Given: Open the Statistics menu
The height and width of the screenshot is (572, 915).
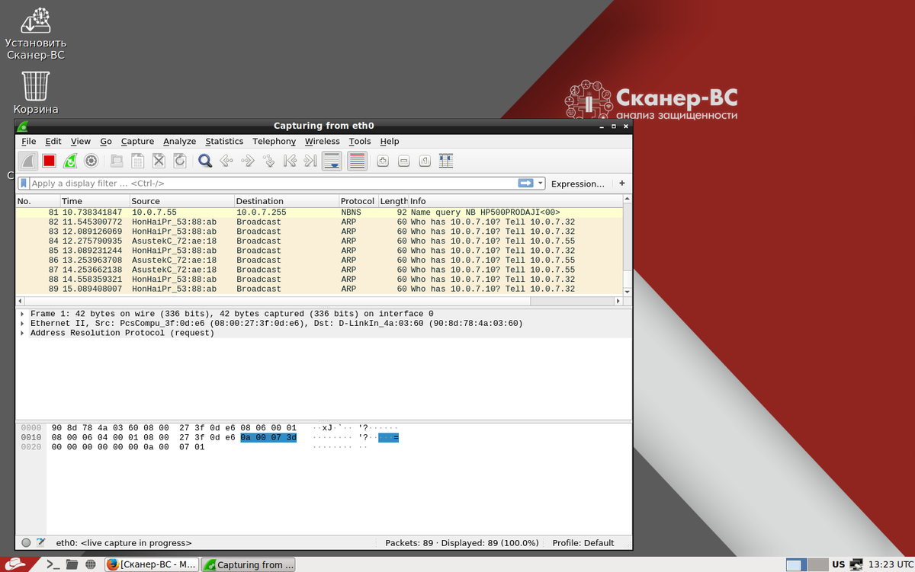Looking at the screenshot, I should pos(224,141).
